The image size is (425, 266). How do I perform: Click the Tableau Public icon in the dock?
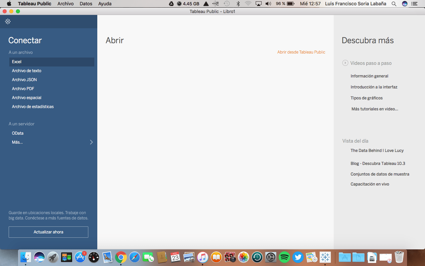pos(325,257)
